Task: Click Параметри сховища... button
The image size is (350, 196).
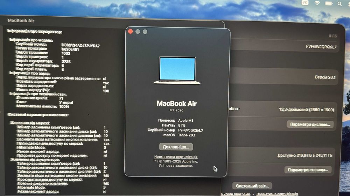Action: coord(308,170)
